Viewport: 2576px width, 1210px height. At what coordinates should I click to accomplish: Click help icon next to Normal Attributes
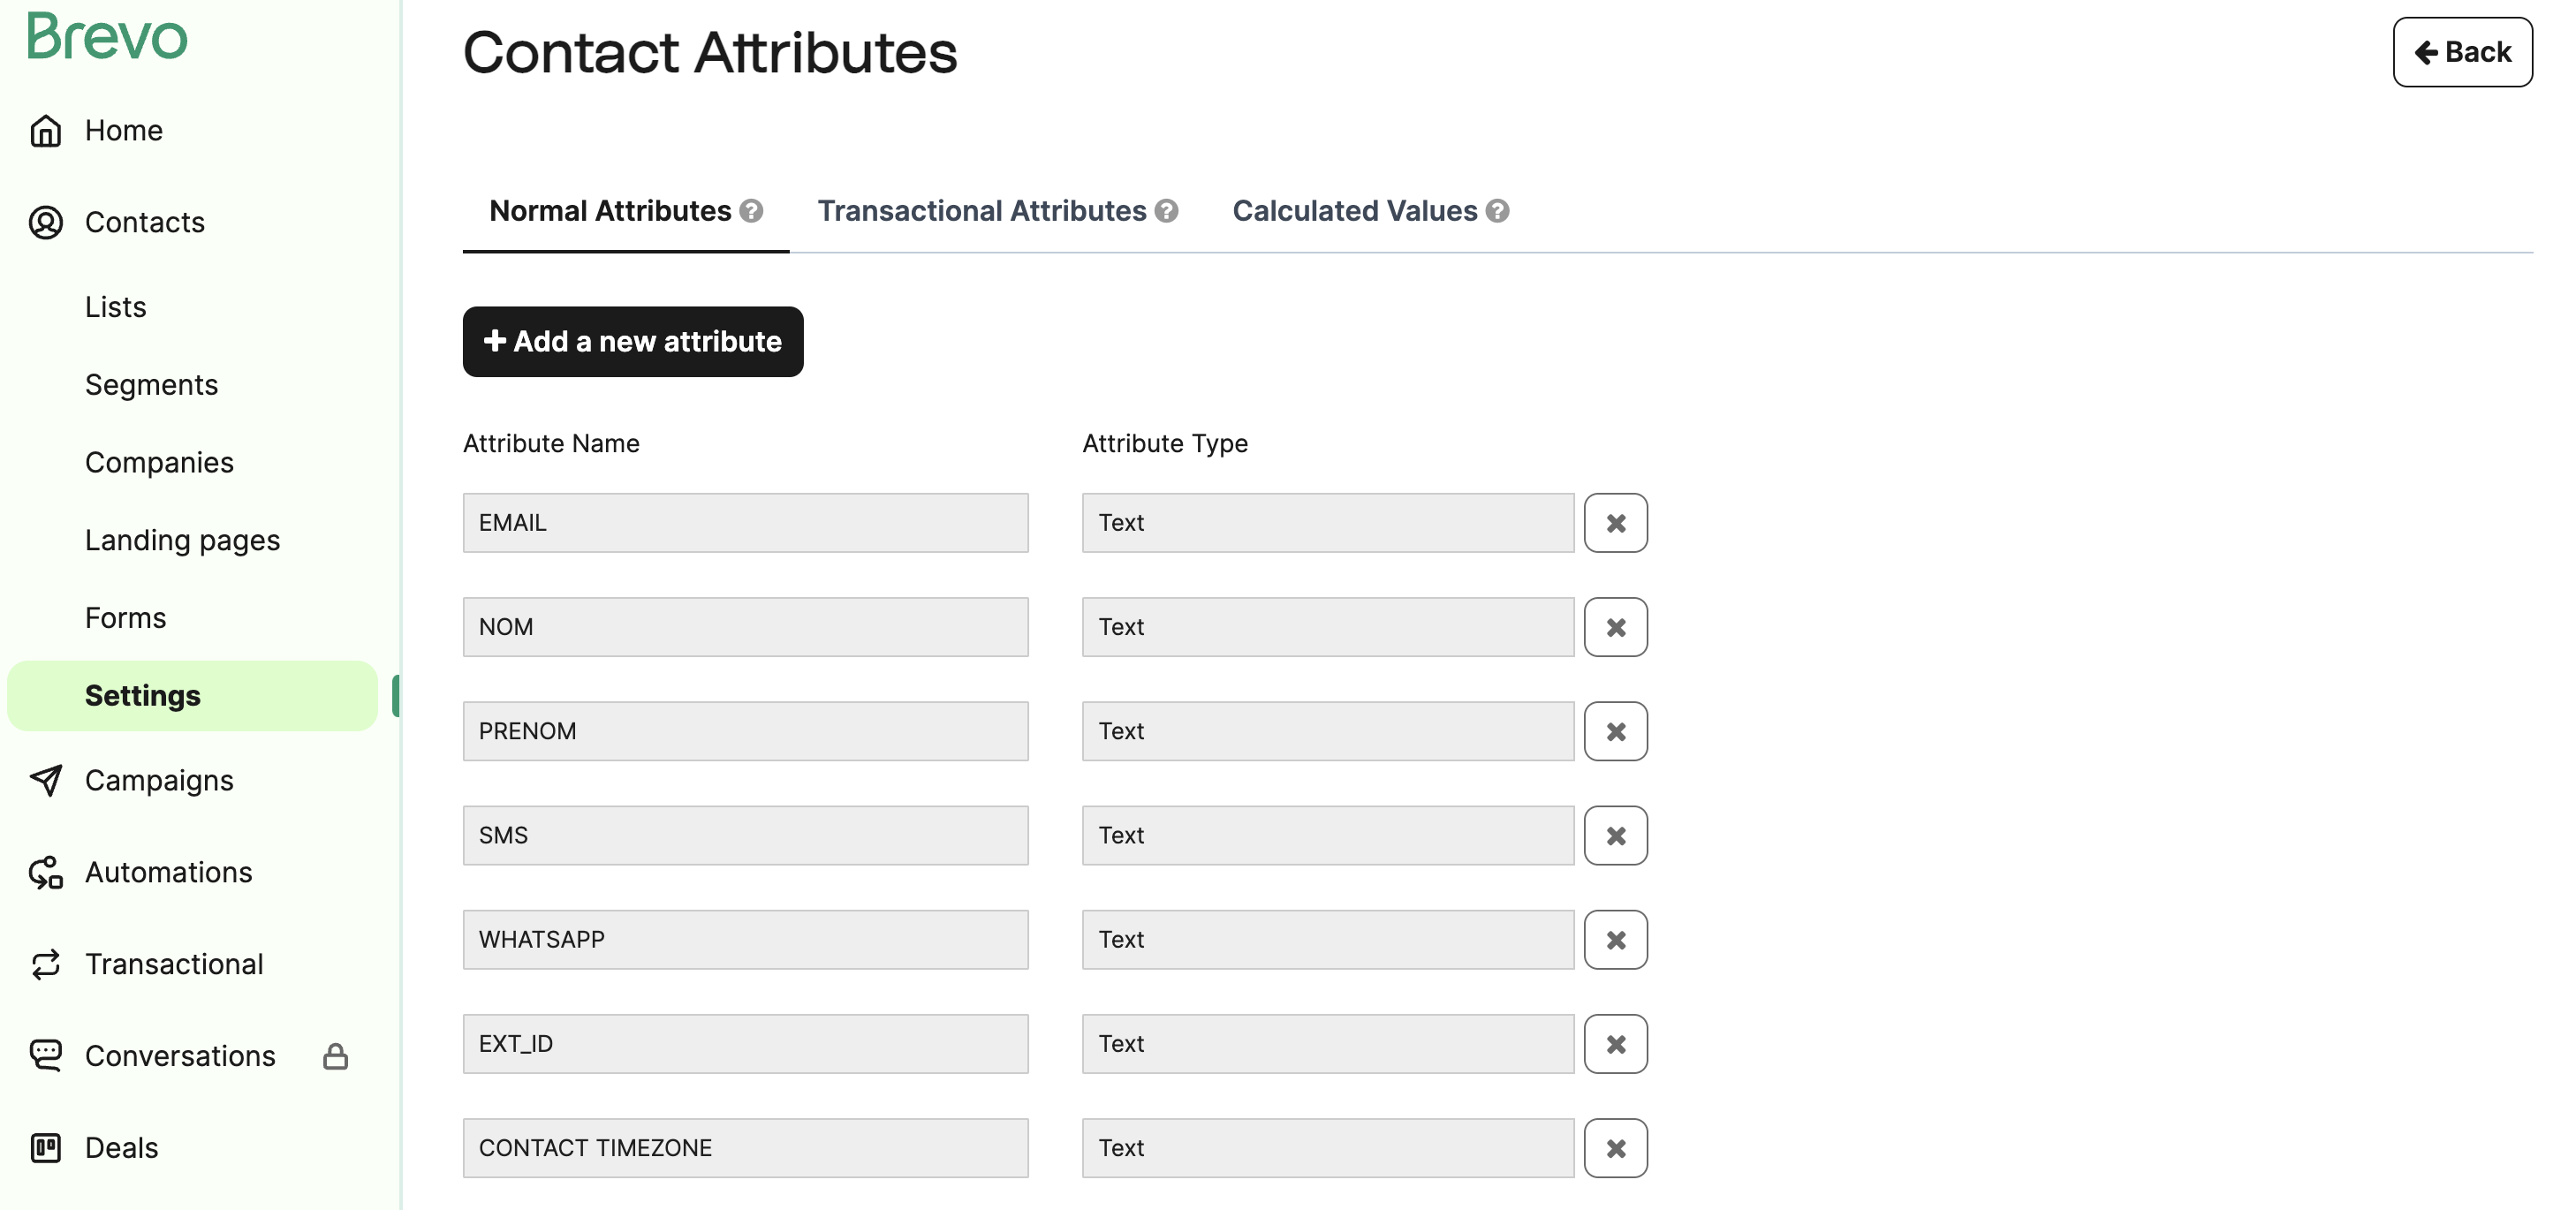[x=751, y=211]
